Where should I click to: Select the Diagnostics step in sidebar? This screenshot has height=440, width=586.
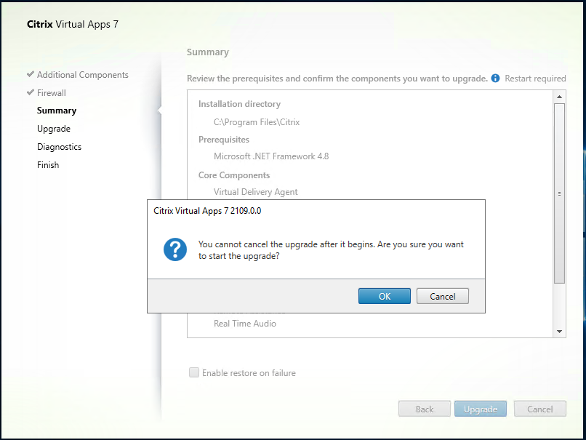[x=59, y=146]
